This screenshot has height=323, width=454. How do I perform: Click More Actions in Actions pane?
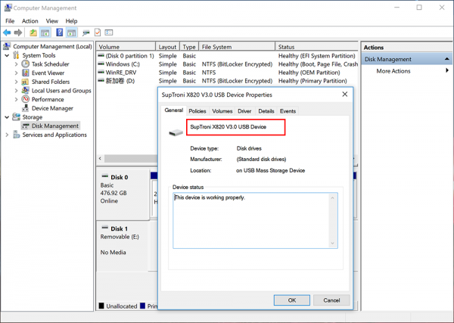click(x=393, y=71)
